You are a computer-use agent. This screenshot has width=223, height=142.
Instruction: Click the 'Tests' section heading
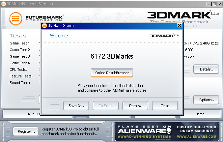[x=18, y=36]
